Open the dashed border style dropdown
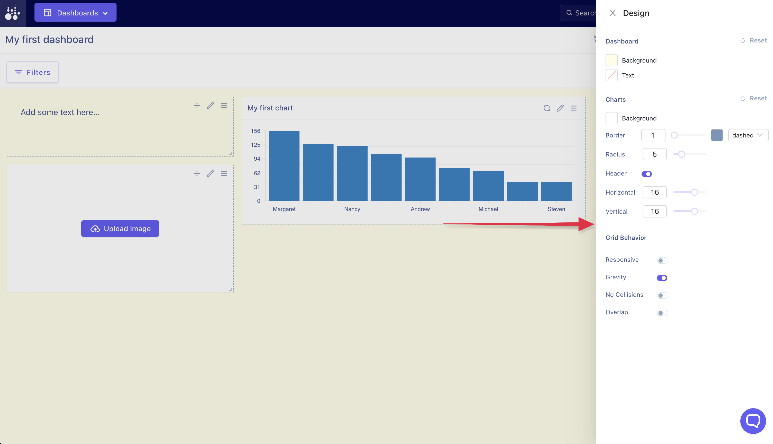Screen dimensions: 773x444 pos(748,135)
